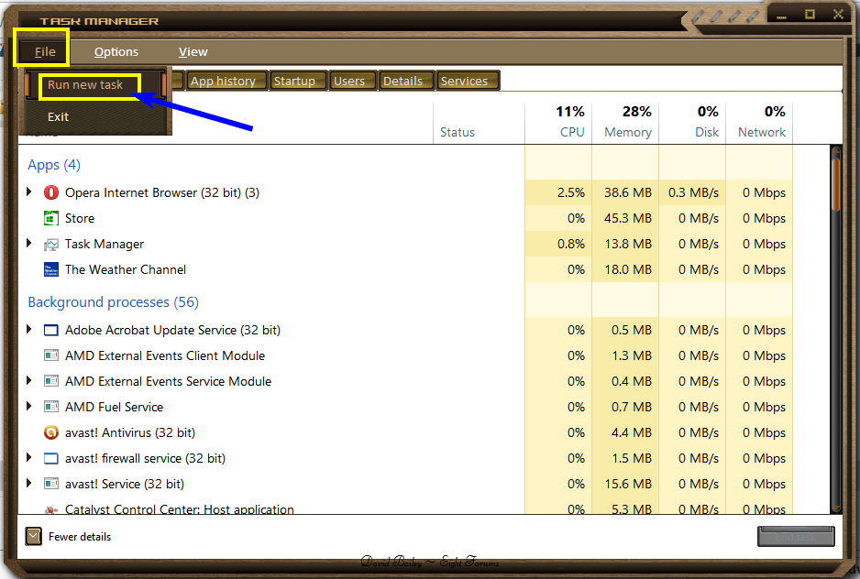The width and height of the screenshot is (860, 579).
Task: Click The Weather Channel icon
Action: click(51, 269)
